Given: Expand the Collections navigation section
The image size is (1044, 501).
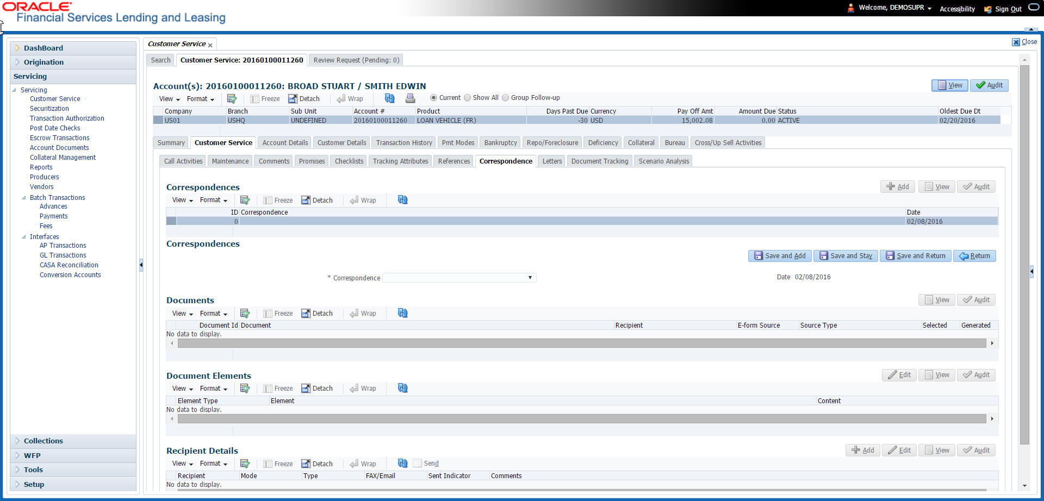Looking at the screenshot, I should pyautogui.click(x=18, y=441).
